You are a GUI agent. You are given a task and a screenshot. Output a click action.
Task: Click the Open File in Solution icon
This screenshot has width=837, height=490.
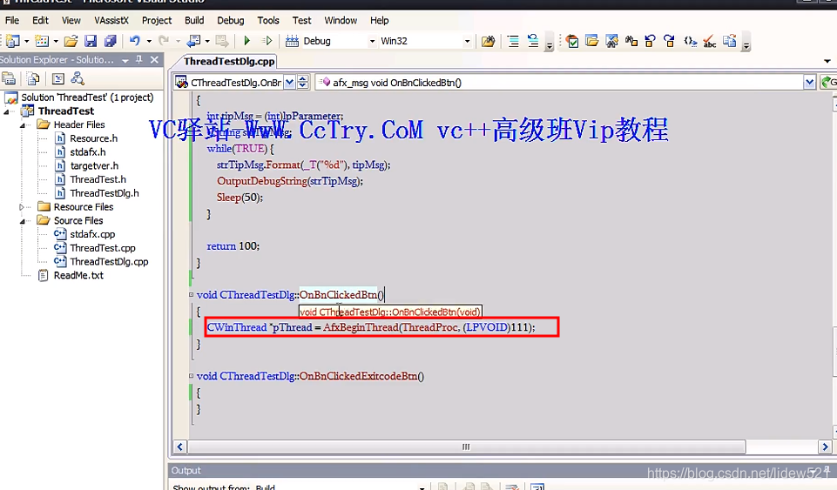coord(592,41)
